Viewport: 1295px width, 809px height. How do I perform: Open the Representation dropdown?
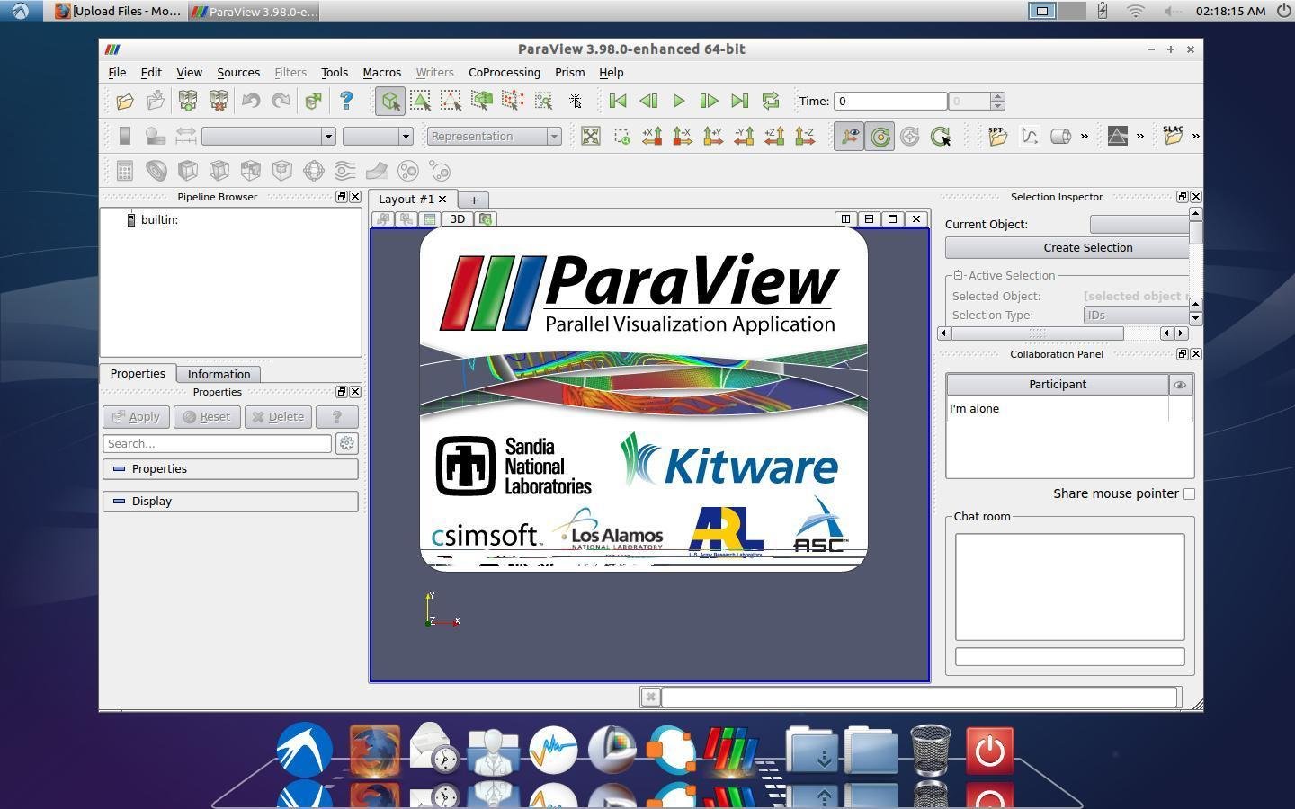coord(495,136)
